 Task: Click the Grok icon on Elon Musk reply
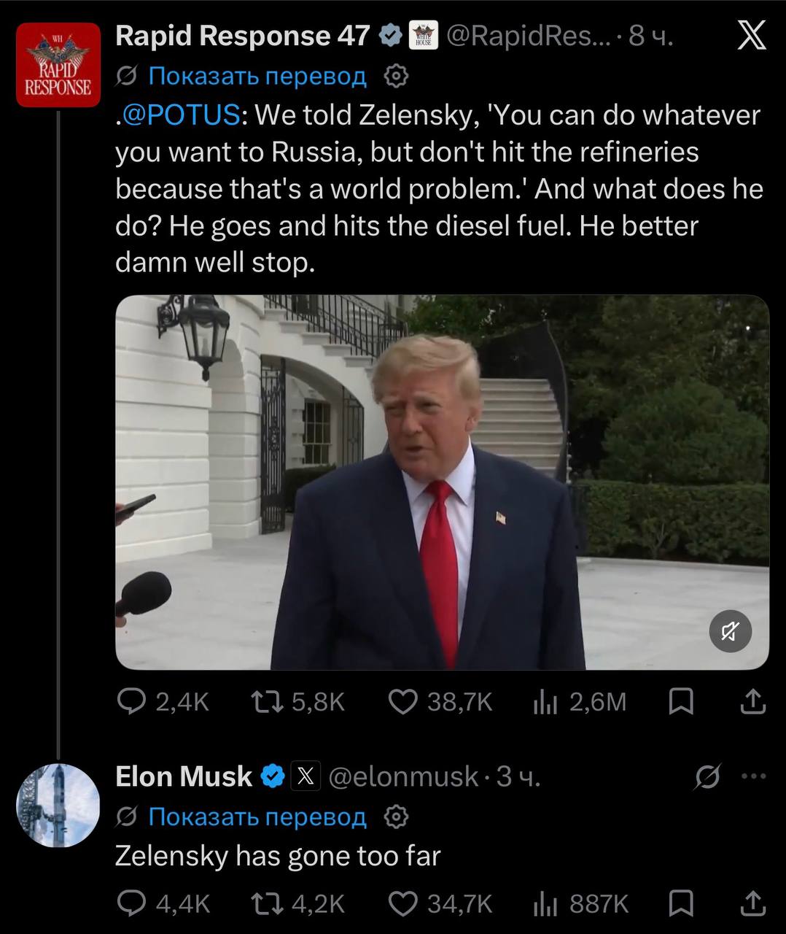click(x=707, y=777)
